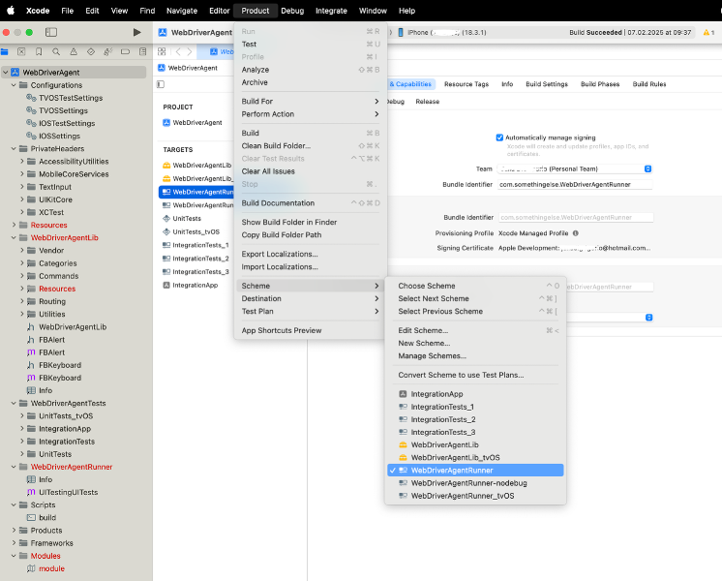
Task: Click the Provisioning Profile info icon
Action: tap(576, 233)
